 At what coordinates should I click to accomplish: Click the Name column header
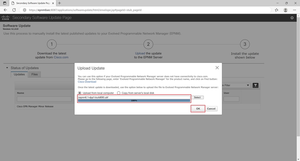[x=20, y=93]
